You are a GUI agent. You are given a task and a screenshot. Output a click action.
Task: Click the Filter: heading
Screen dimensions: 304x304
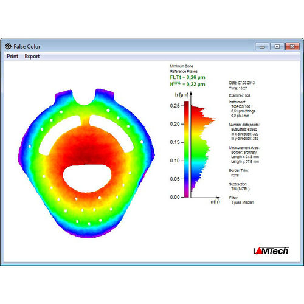click(x=233, y=198)
